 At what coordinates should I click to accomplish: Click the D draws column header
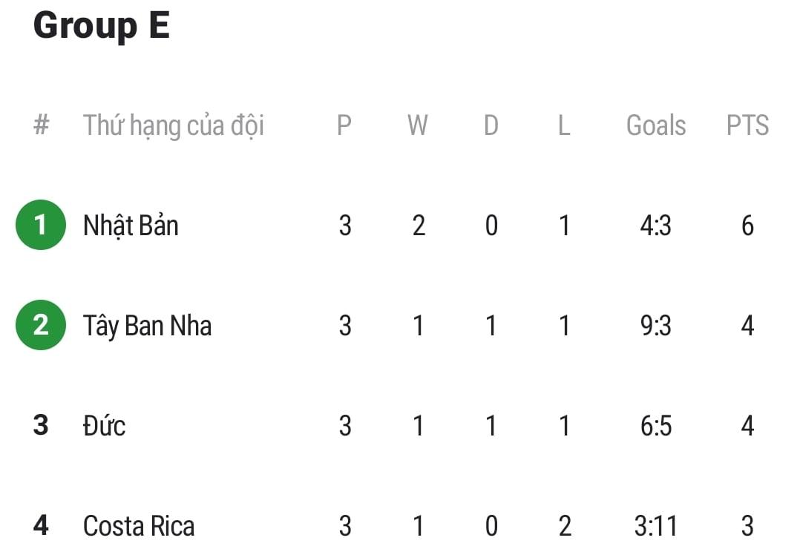tap(491, 125)
